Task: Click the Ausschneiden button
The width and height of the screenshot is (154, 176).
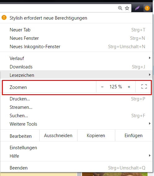Action: pyautogui.click(x=58, y=136)
